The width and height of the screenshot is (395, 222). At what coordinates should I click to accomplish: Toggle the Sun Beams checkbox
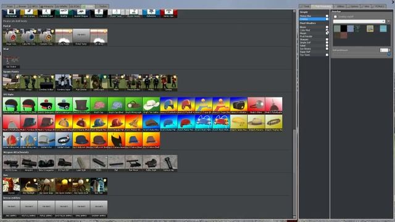pyautogui.click(x=327, y=49)
